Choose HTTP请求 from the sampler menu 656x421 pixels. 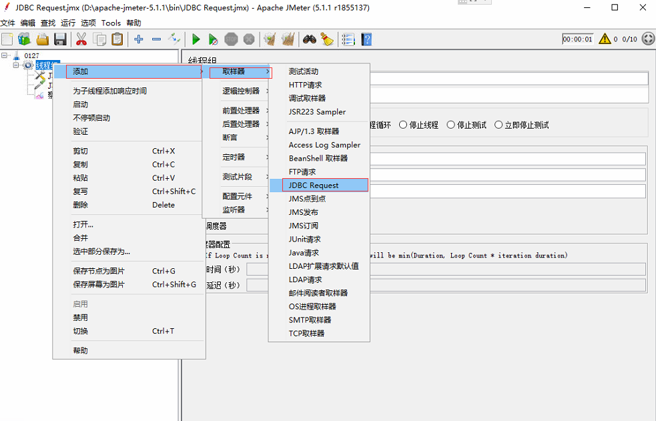point(304,85)
